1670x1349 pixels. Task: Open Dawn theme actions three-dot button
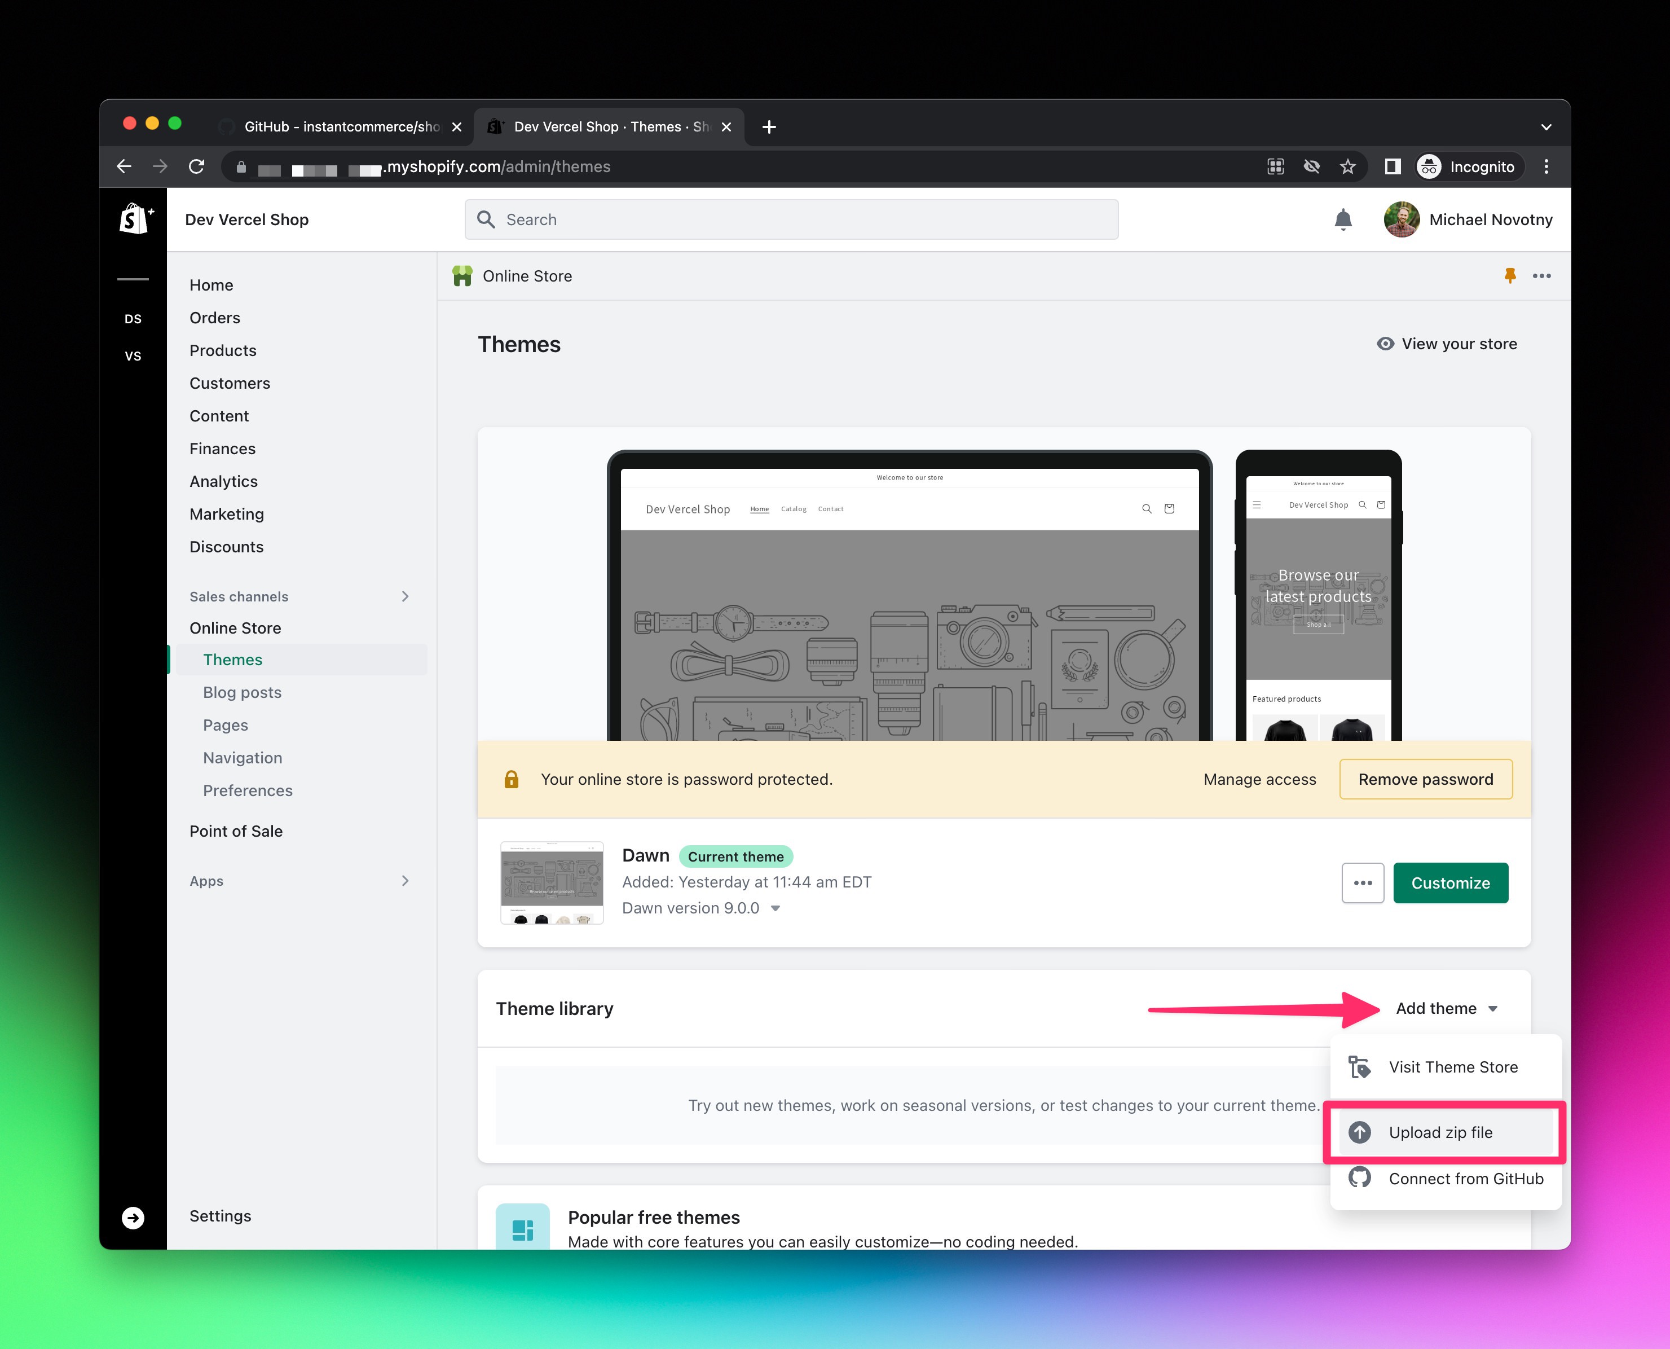click(1363, 883)
